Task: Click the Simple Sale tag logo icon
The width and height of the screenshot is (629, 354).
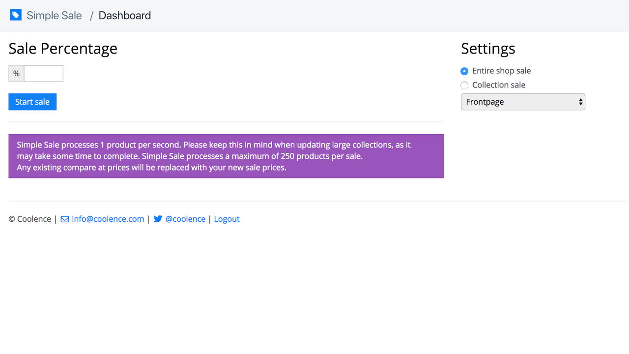Action: 16,15
